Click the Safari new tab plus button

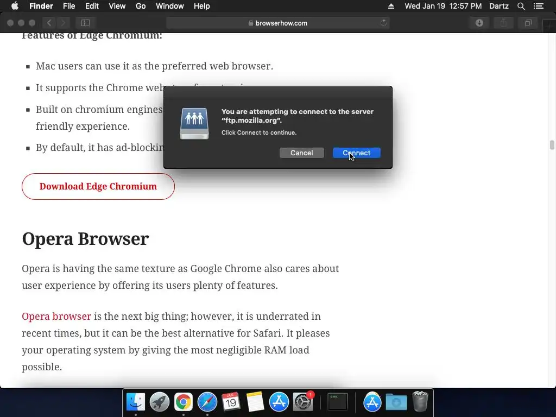click(549, 26)
